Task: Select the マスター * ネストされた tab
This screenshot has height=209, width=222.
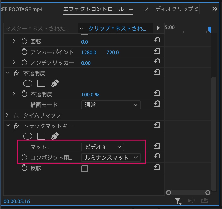Action: pyautogui.click(x=37, y=28)
